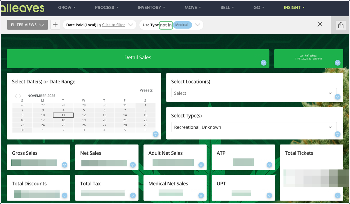
Task: Click filter icon on date range card
Action: 155,134
